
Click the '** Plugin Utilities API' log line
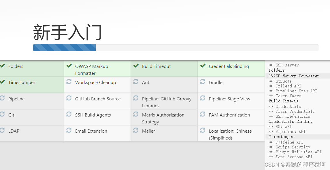(x=295, y=152)
